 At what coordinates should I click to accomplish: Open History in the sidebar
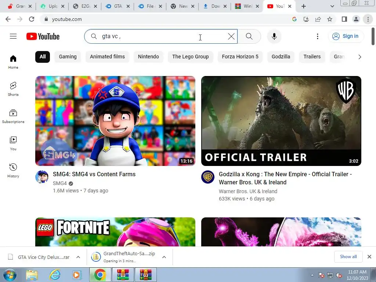[13, 170]
